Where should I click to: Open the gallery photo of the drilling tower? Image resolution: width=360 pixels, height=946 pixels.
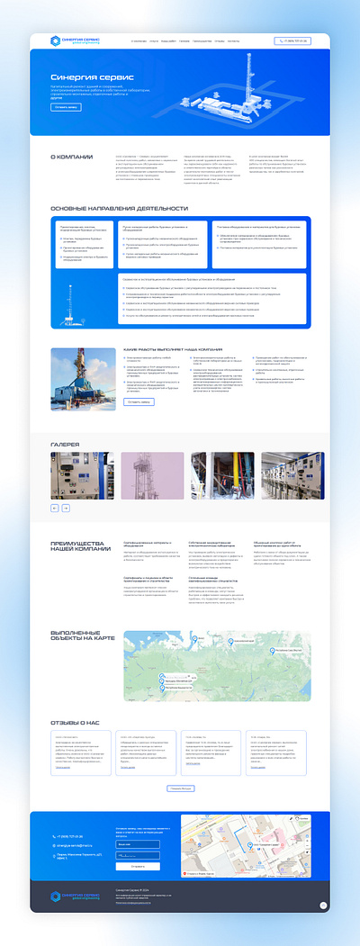click(x=153, y=475)
